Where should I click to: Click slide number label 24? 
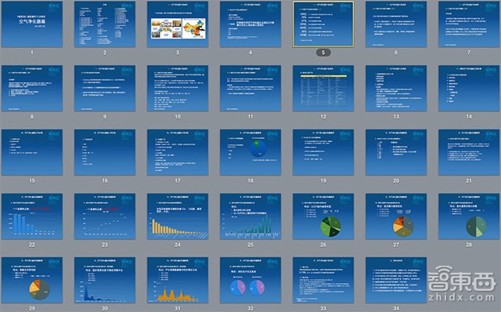[178, 245]
